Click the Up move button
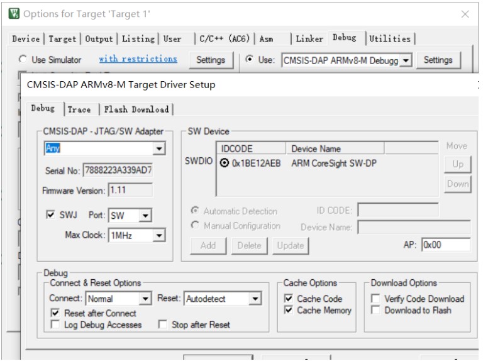Image resolution: width=483 pixels, height=361 pixels. (x=458, y=165)
